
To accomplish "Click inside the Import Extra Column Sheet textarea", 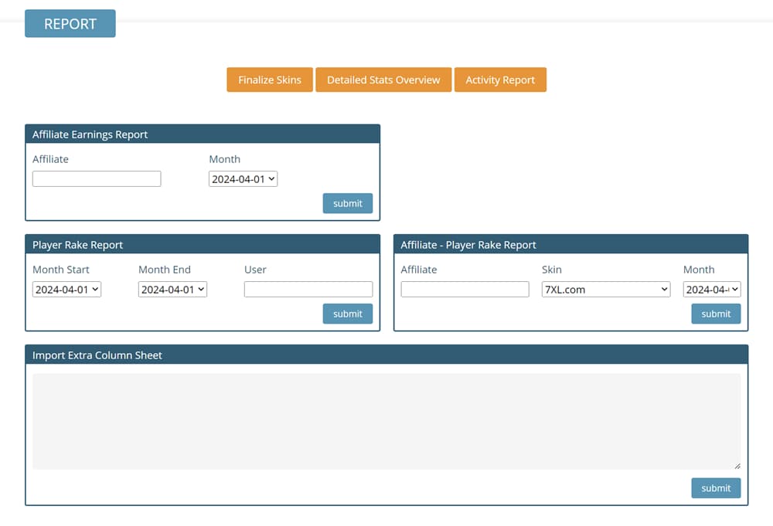I will [x=386, y=421].
